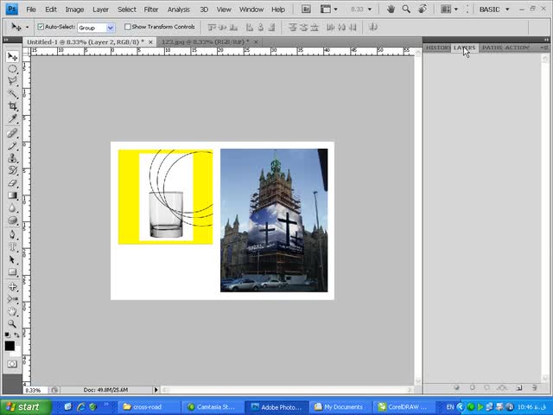Open the tool preset picker arrow
The width and height of the screenshot is (553, 415).
[27, 27]
